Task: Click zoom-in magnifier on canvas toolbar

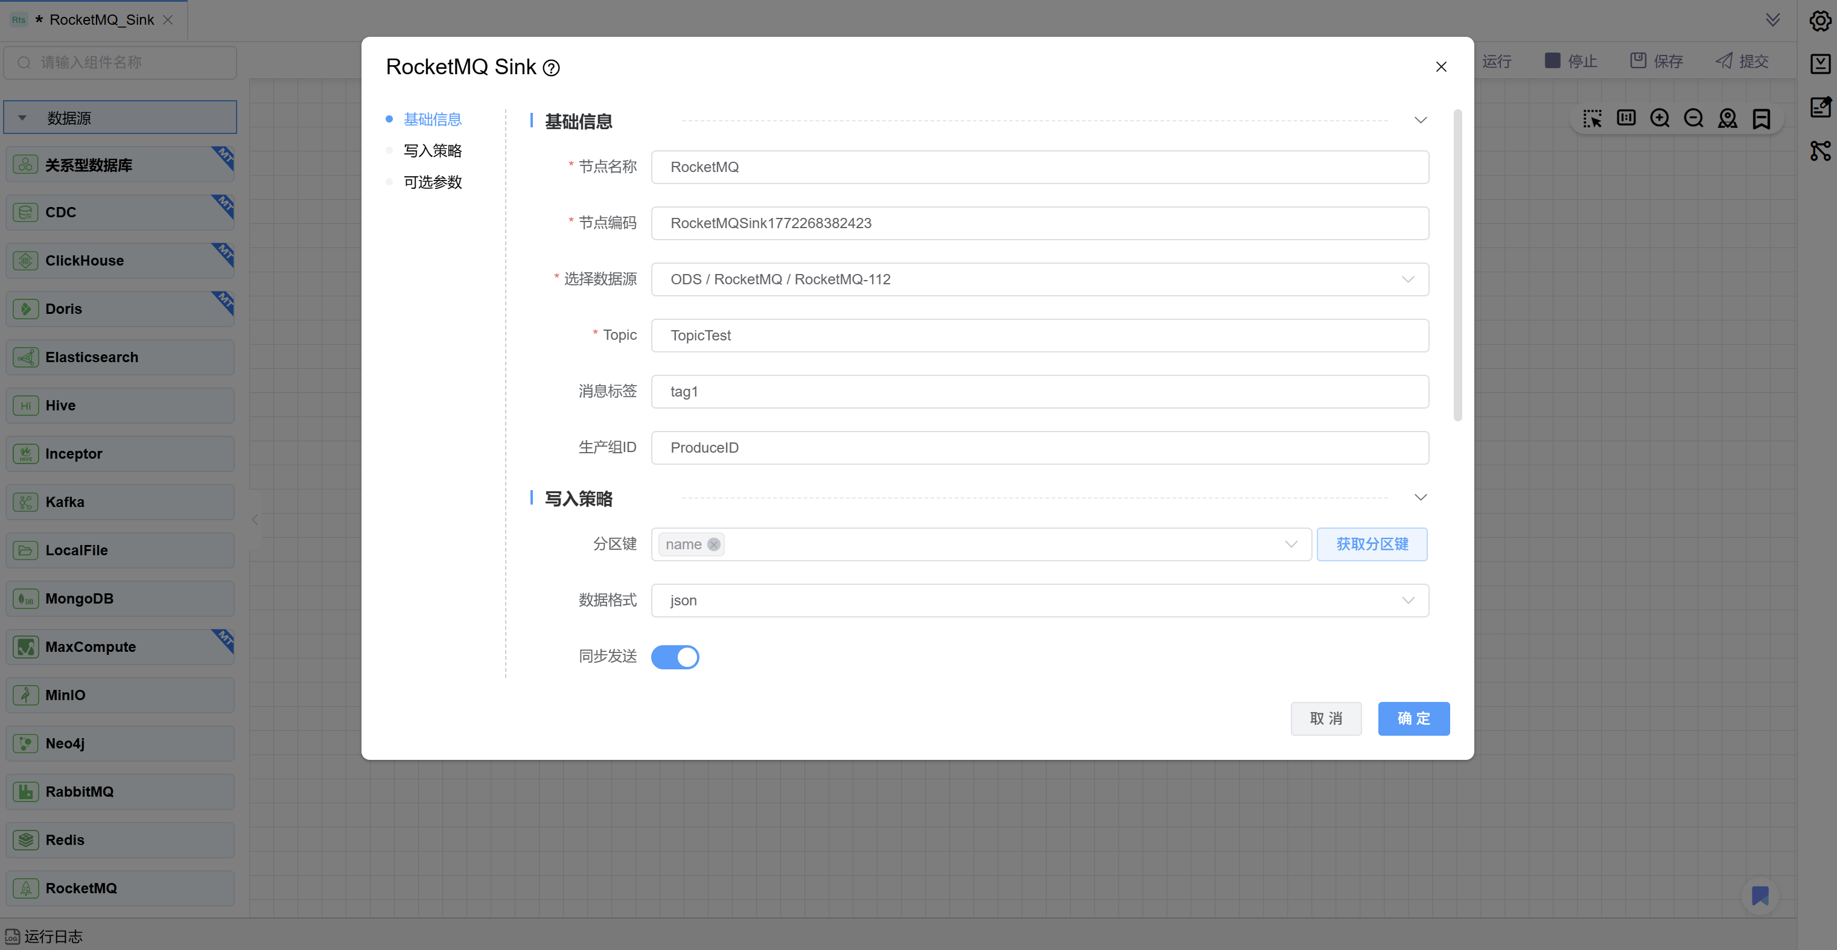Action: pyautogui.click(x=1660, y=118)
